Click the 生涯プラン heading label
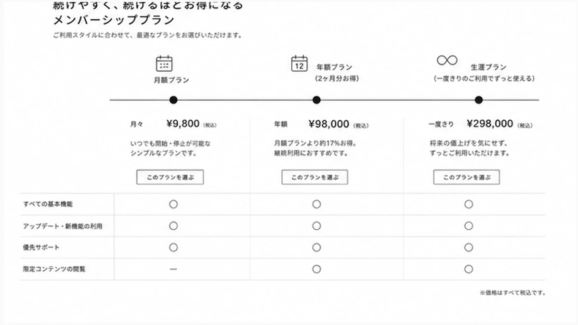578x325 pixels. [x=488, y=67]
